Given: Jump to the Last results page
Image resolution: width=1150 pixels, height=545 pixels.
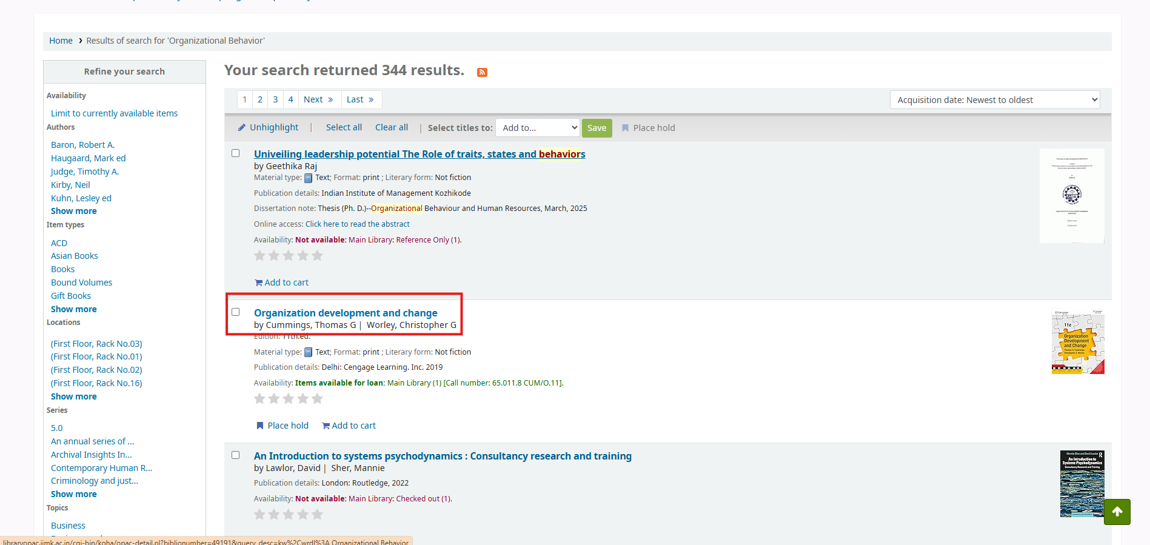Looking at the screenshot, I should pyautogui.click(x=360, y=99).
